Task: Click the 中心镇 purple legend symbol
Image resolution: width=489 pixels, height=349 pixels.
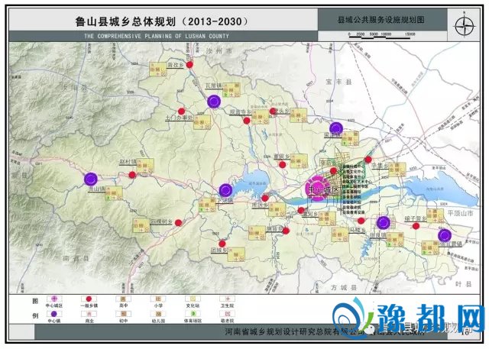Action: point(54,317)
